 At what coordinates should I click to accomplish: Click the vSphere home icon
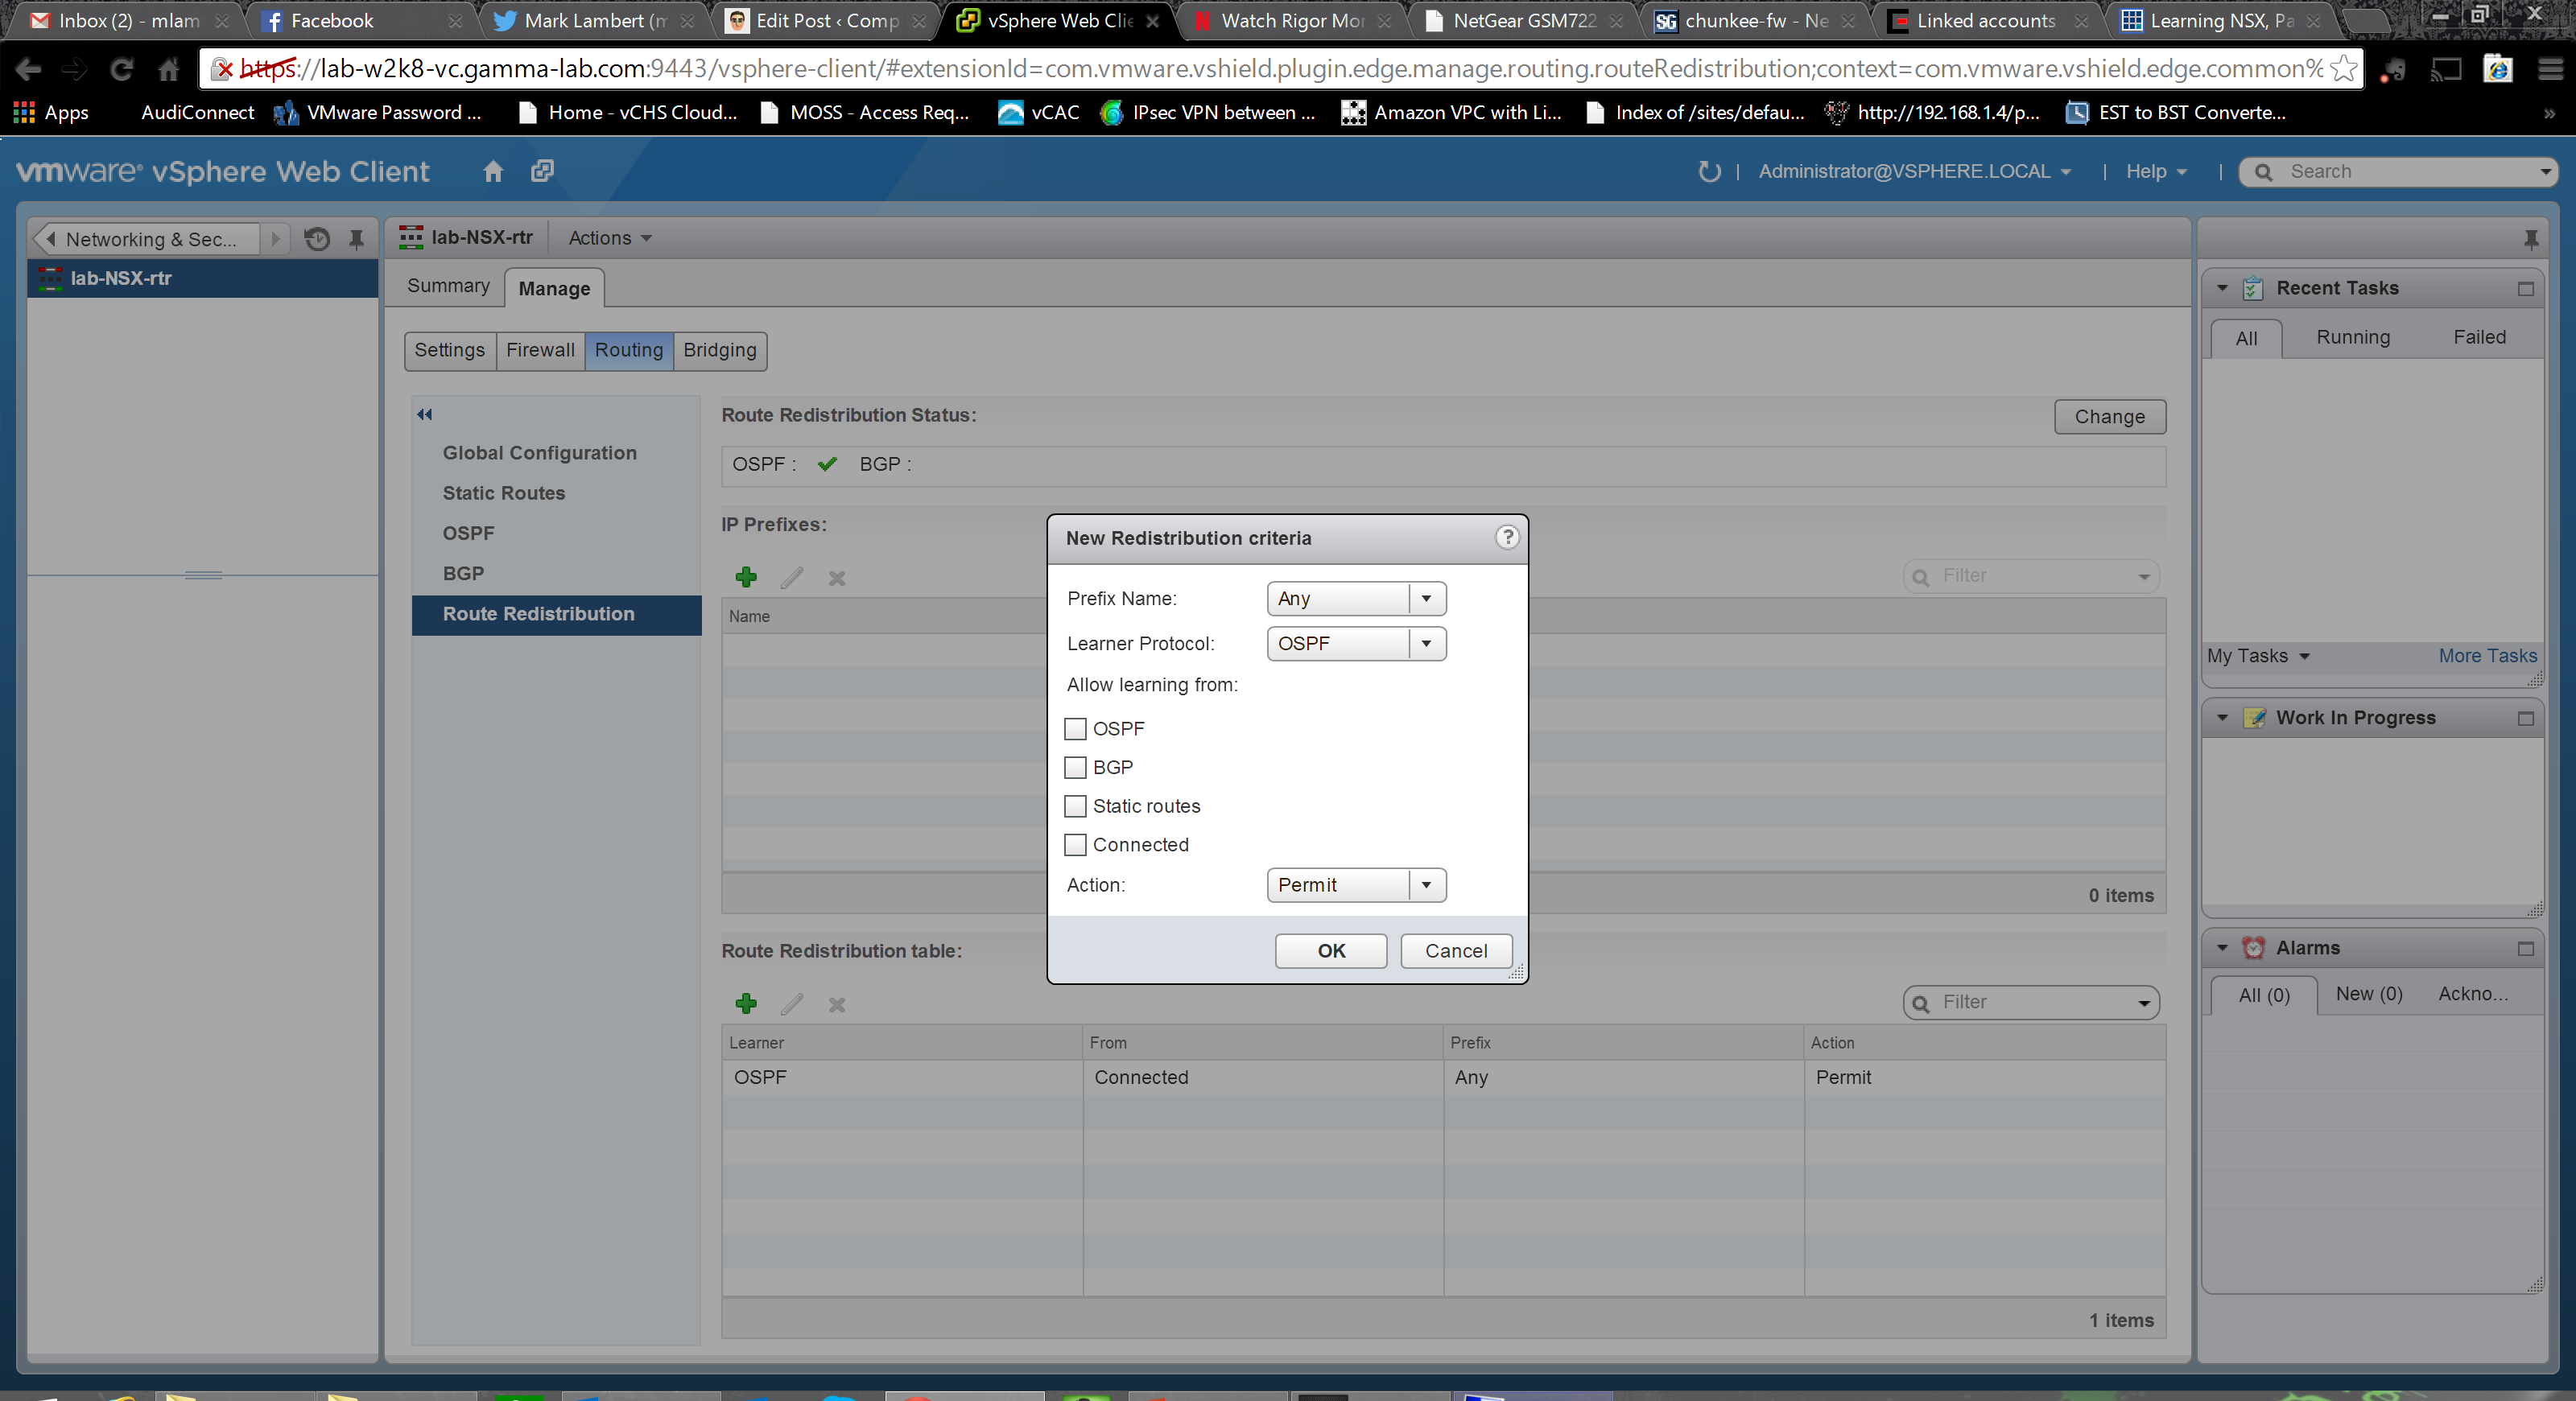(x=492, y=171)
